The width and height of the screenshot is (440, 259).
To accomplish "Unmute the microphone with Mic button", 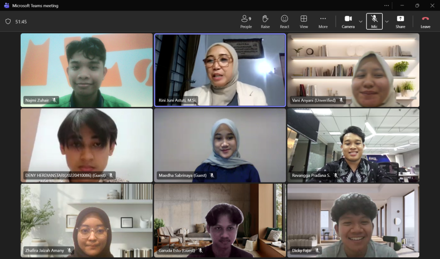I will point(374,21).
